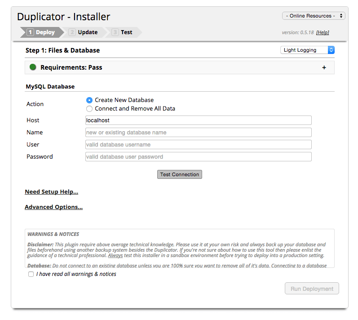Click the Run Deployment button
The width and height of the screenshot is (358, 320).
pyautogui.click(x=312, y=289)
